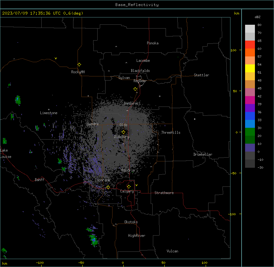Click the yellow diamond marker above Calgary label
The width and height of the screenshot is (274, 267).
pyautogui.click(x=129, y=187)
